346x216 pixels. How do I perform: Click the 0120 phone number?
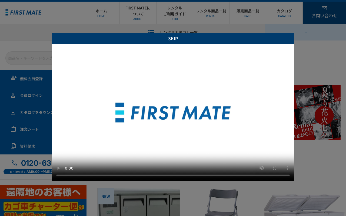36,163
